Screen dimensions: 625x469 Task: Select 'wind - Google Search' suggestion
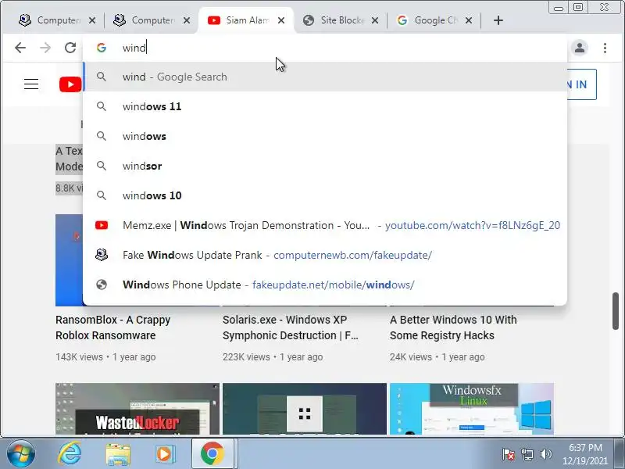pyautogui.click(x=325, y=77)
